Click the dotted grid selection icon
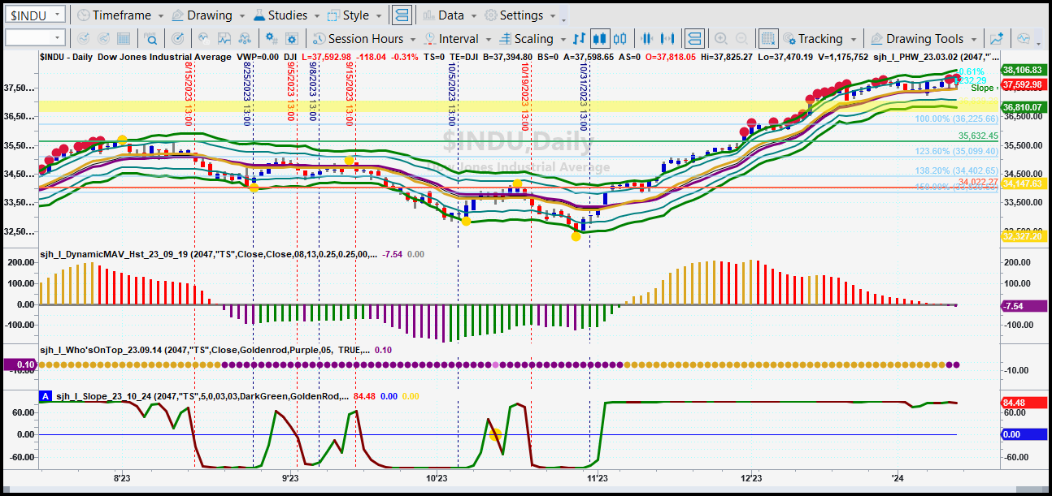Viewport: 1052px width, 496px height. [767, 38]
